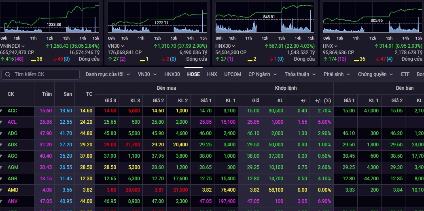
Task: Click the search magnifier icon
Action: 8,74
